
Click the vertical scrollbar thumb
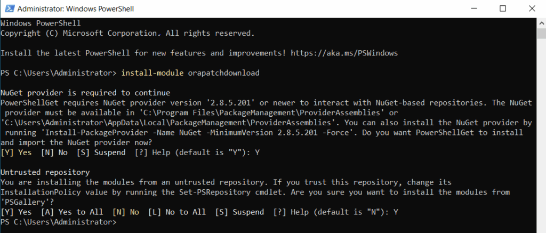tap(541, 34)
